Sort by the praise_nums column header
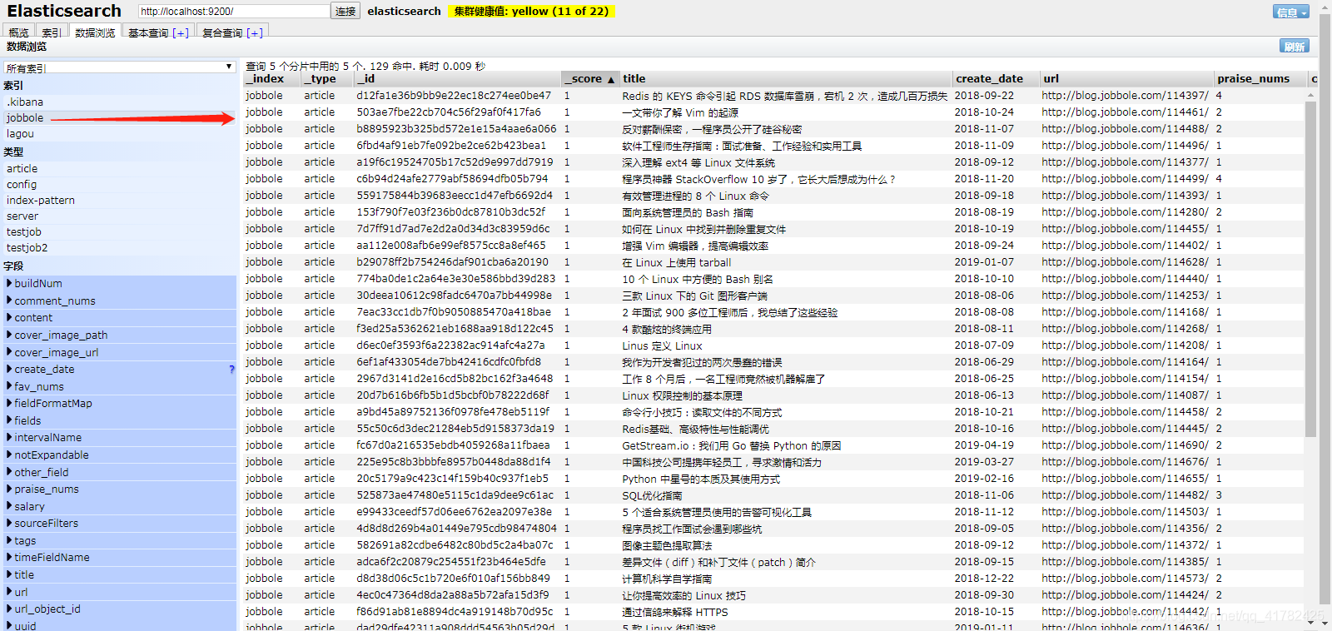 [x=1260, y=78]
